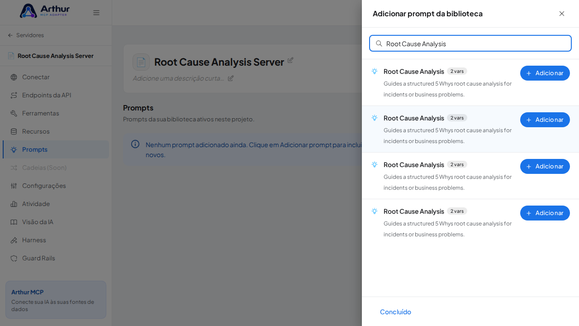Open Recursos via its database icon
The height and width of the screenshot is (326, 579).
(14, 131)
